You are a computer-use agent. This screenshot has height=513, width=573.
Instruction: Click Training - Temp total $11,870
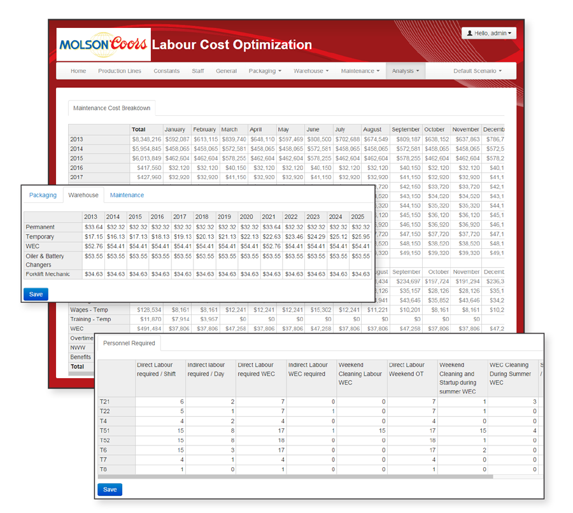coord(146,320)
